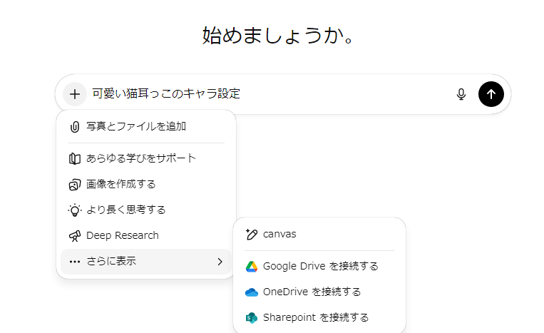Start voice input with microphone icon

(x=461, y=94)
